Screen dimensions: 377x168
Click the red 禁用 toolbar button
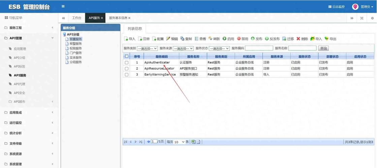242,39
